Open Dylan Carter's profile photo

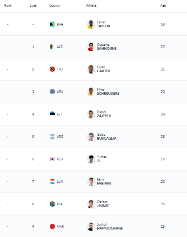[x=91, y=69]
